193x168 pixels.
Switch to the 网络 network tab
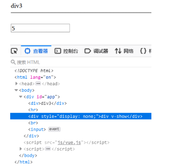pos(124,51)
